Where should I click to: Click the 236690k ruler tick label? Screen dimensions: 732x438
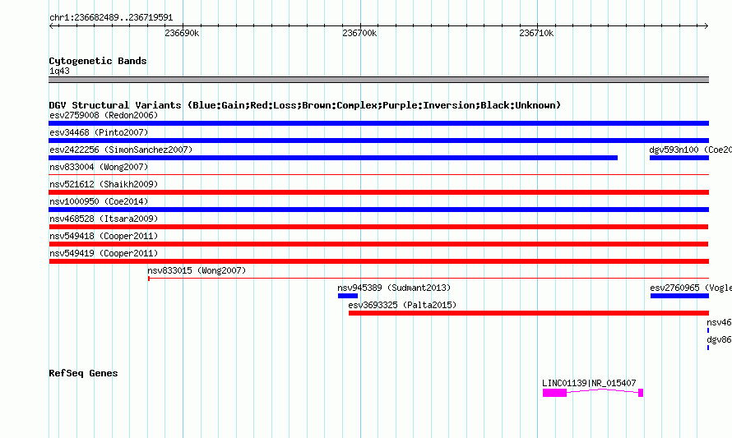[x=182, y=33]
